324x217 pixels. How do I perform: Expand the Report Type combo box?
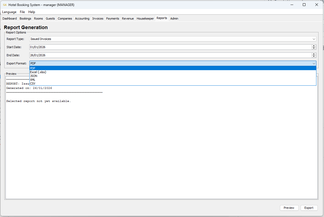[x=173, y=39]
